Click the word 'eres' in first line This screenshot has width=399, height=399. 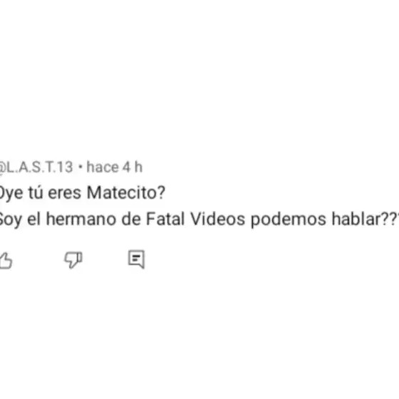pos(64,193)
